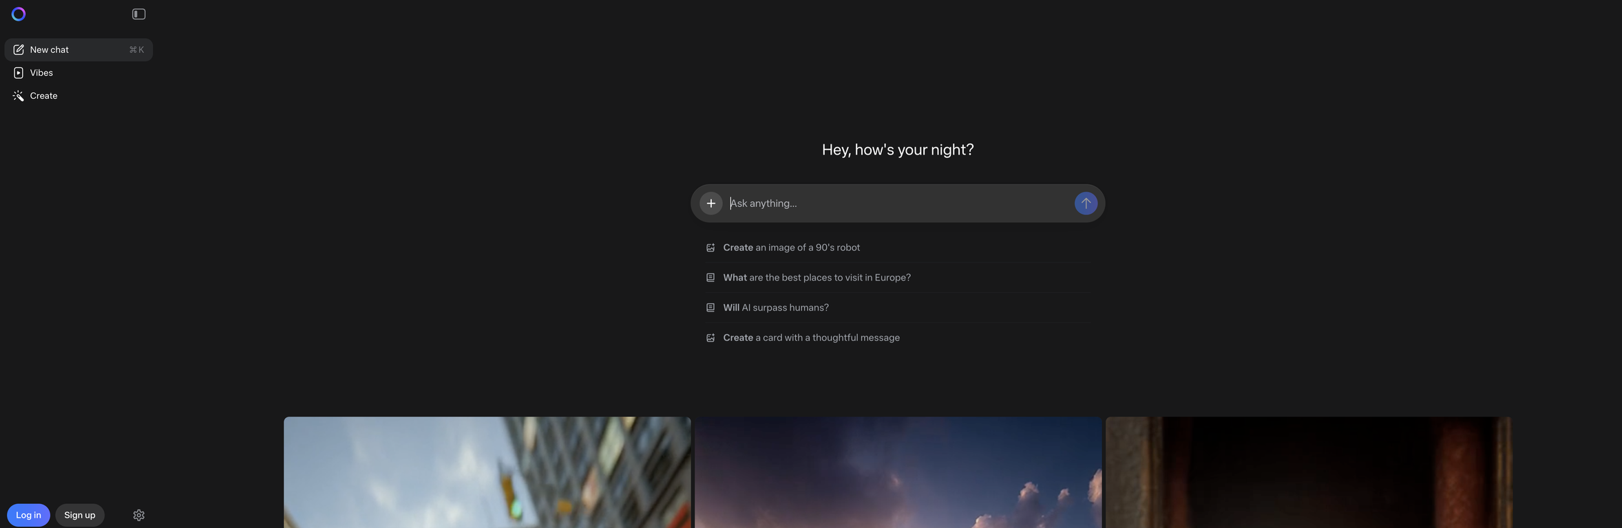Click the Create sparkle wand icon
This screenshot has height=528, width=1622.
pos(19,96)
